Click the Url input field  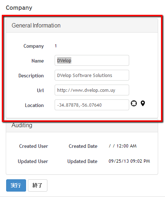92,90
